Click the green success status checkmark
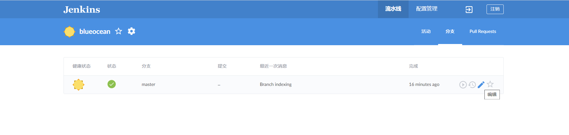 pyautogui.click(x=112, y=84)
